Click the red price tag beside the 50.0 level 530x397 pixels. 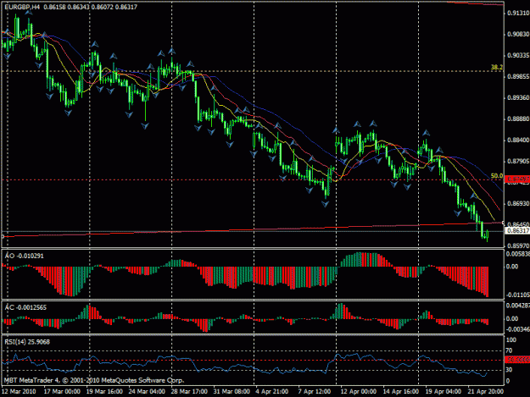(517, 179)
